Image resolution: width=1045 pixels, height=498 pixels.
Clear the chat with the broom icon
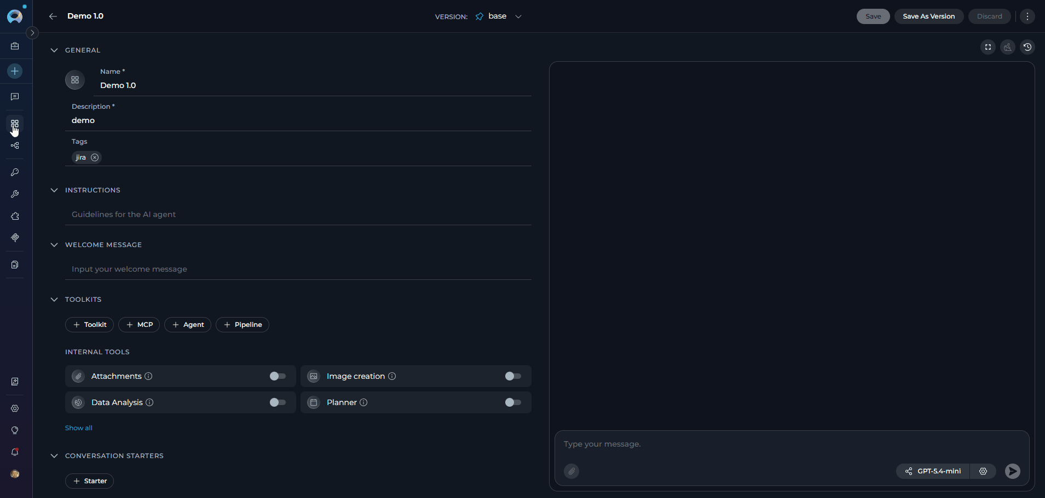pyautogui.click(x=1008, y=47)
